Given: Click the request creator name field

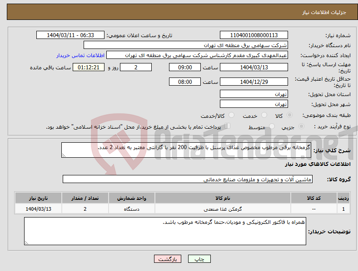Looking at the screenshot, I should [197, 55].
